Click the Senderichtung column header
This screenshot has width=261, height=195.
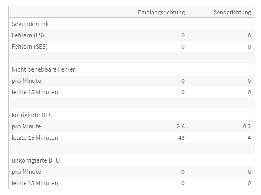pyautogui.click(x=232, y=12)
